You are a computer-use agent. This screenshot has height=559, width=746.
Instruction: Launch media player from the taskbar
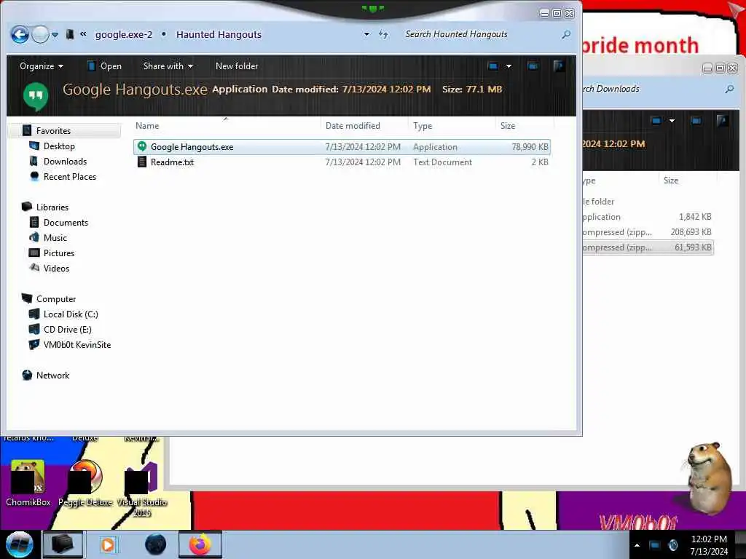point(108,544)
